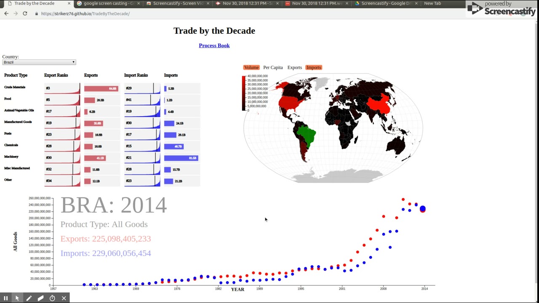This screenshot has width=539, height=303.
Task: Click the Exports: 225,098,405,233 value text
Action: [105, 239]
